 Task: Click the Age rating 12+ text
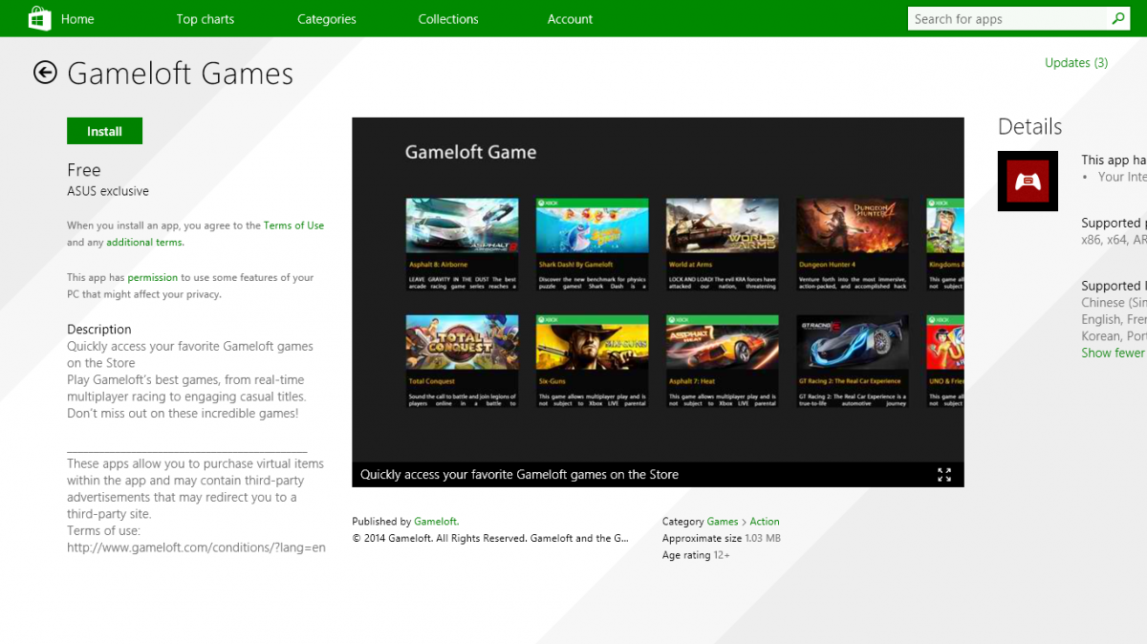[x=696, y=555]
